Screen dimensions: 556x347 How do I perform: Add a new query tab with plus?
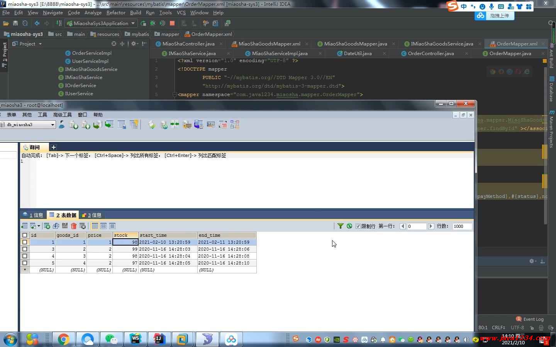click(54, 147)
